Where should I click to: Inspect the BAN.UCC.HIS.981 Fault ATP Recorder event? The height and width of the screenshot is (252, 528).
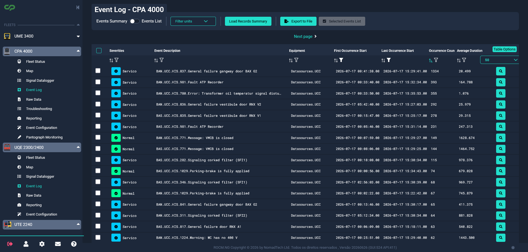pyautogui.click(x=501, y=82)
